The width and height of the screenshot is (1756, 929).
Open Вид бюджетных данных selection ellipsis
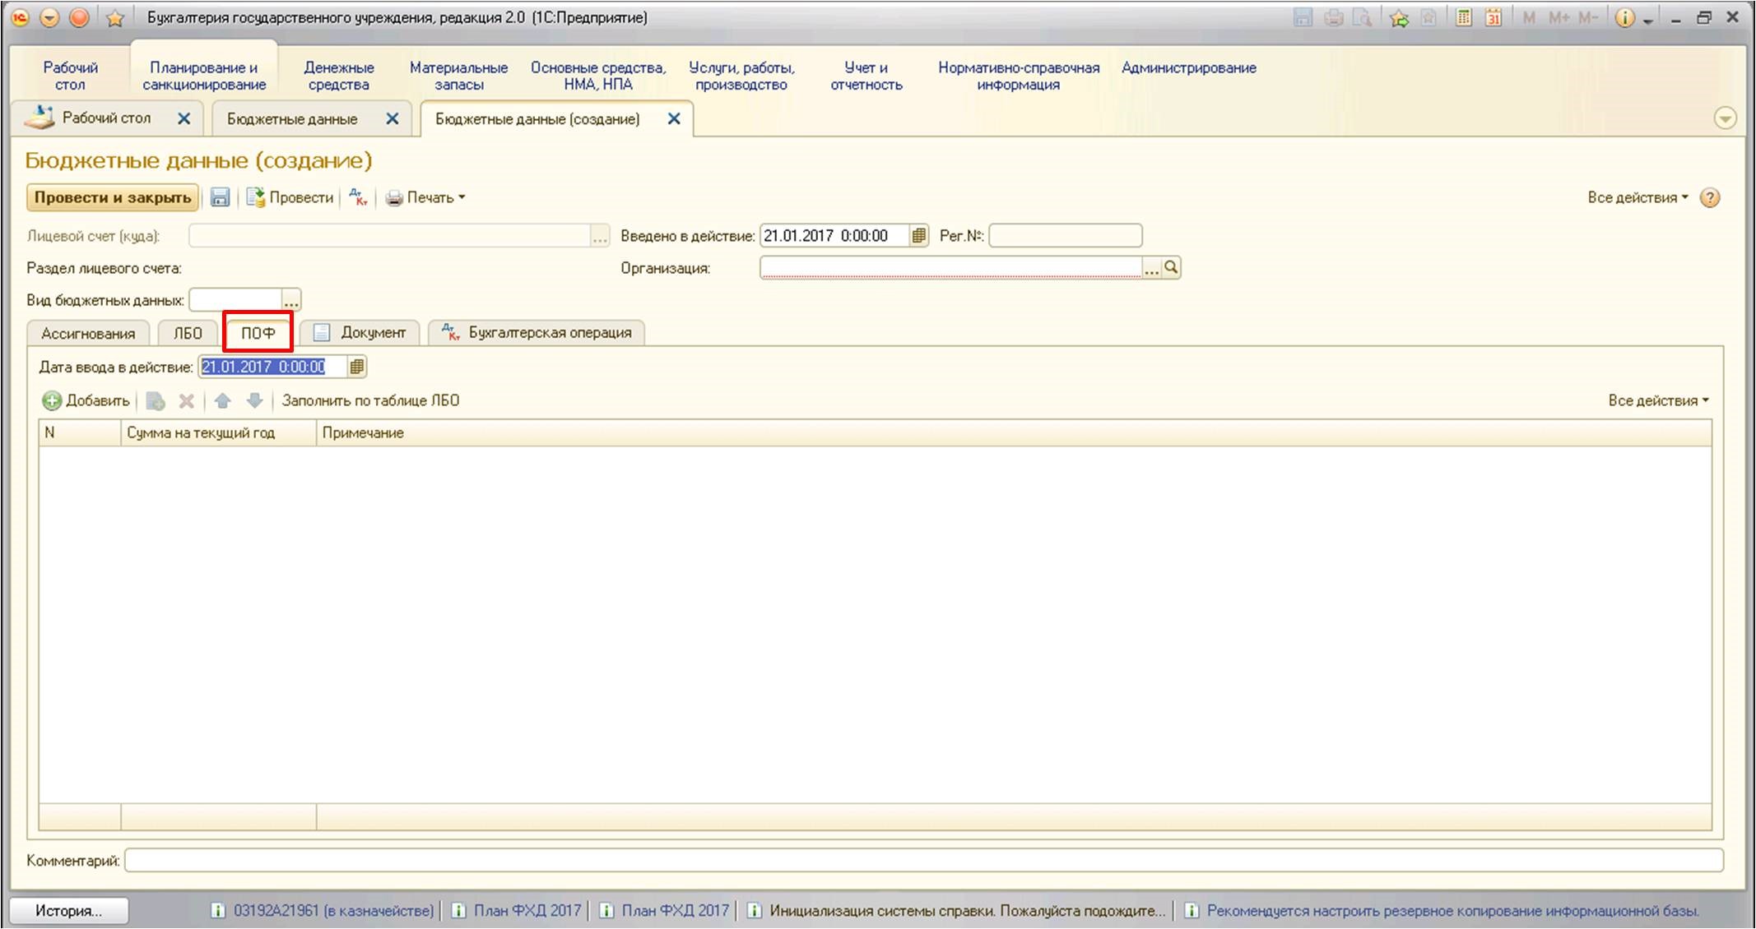(291, 300)
